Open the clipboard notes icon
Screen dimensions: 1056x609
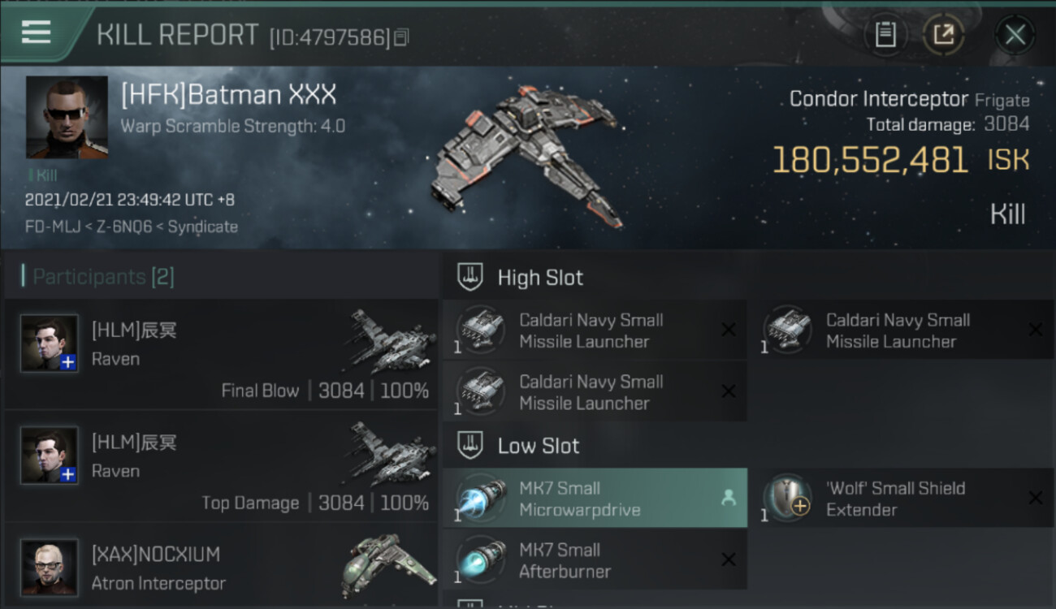[x=885, y=35]
